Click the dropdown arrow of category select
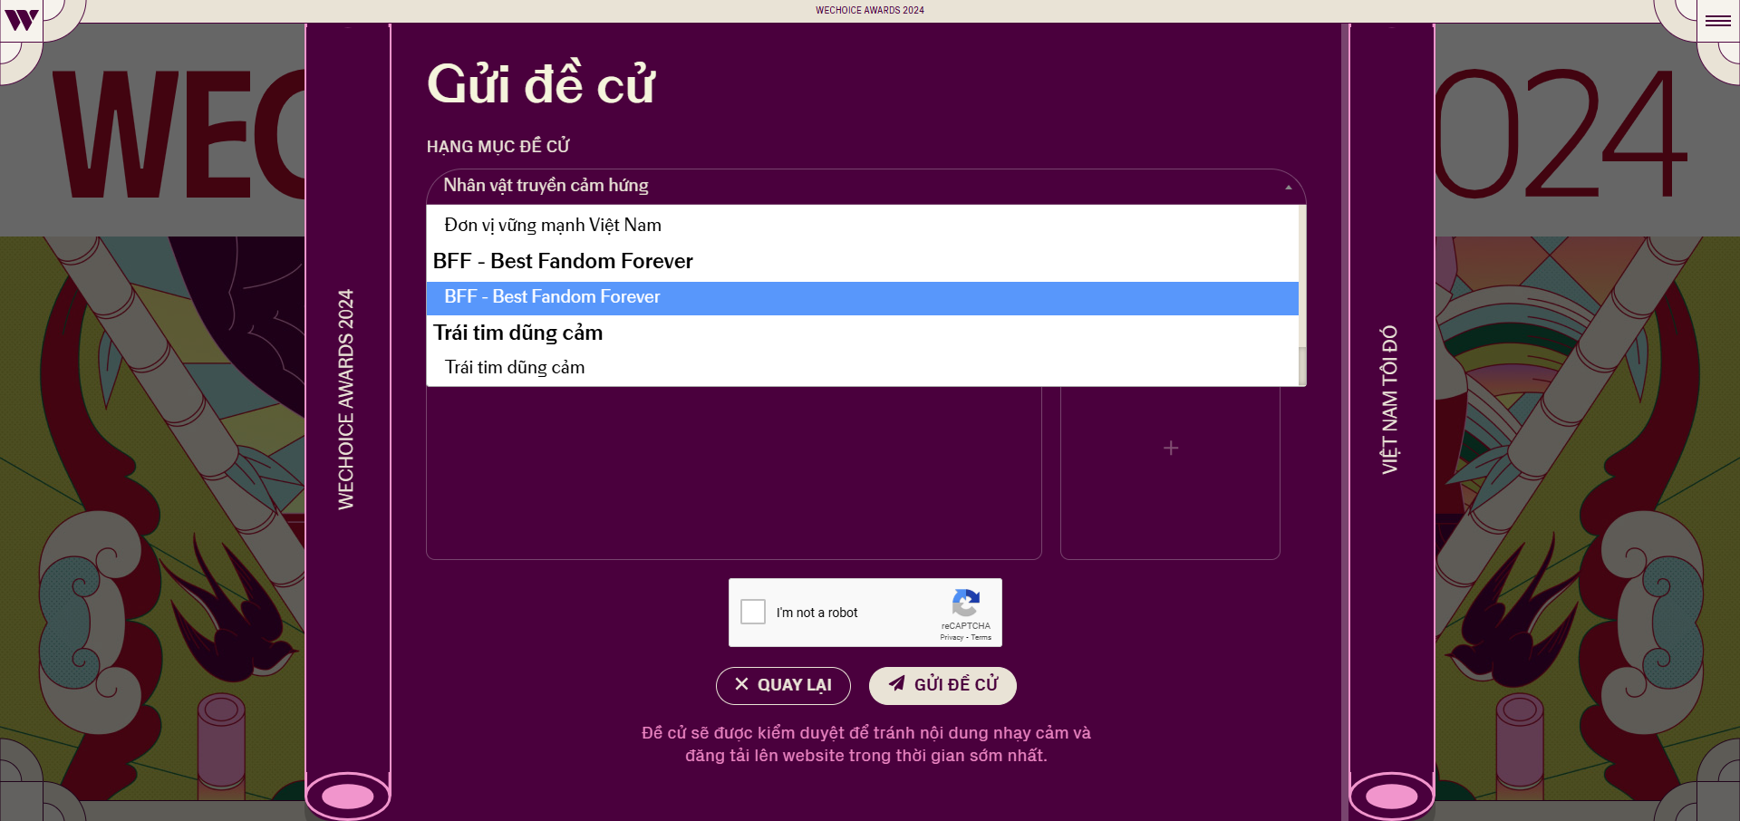Image resolution: width=1740 pixels, height=821 pixels. click(x=1288, y=188)
